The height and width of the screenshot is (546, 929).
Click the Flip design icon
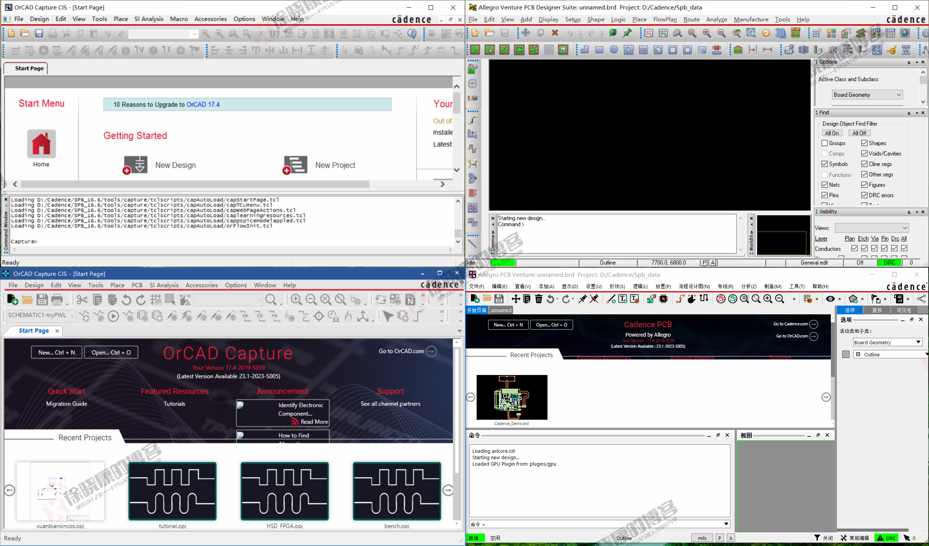[x=795, y=33]
